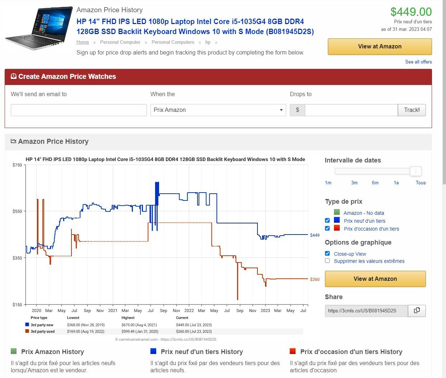Toggle the Prix d'occasion d'un tiers checkbox
The image size is (446, 378).
(x=327, y=228)
